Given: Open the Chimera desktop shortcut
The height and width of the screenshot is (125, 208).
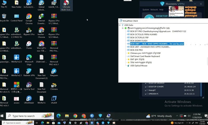Looking at the screenshot, I should click(x=54, y=86).
